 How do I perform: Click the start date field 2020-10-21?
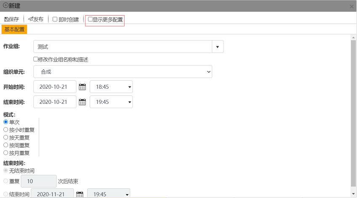(x=54, y=87)
